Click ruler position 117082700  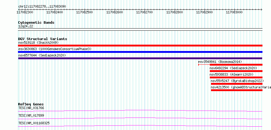pyautogui.click(x=145, y=12)
